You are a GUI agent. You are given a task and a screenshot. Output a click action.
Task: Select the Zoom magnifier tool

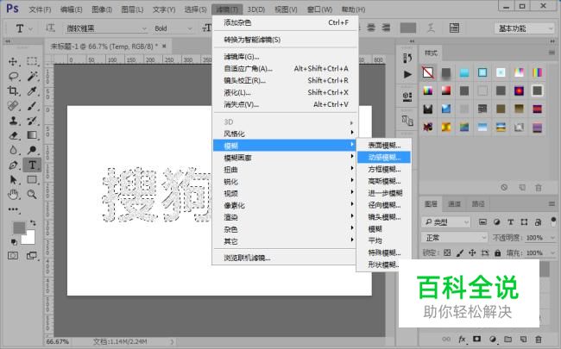32,195
